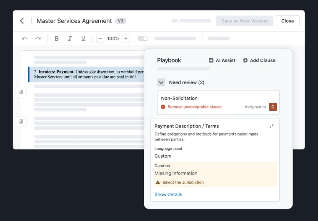Viewport: 318px width, 221px height.
Task: Undo the last edit
Action: point(25,39)
